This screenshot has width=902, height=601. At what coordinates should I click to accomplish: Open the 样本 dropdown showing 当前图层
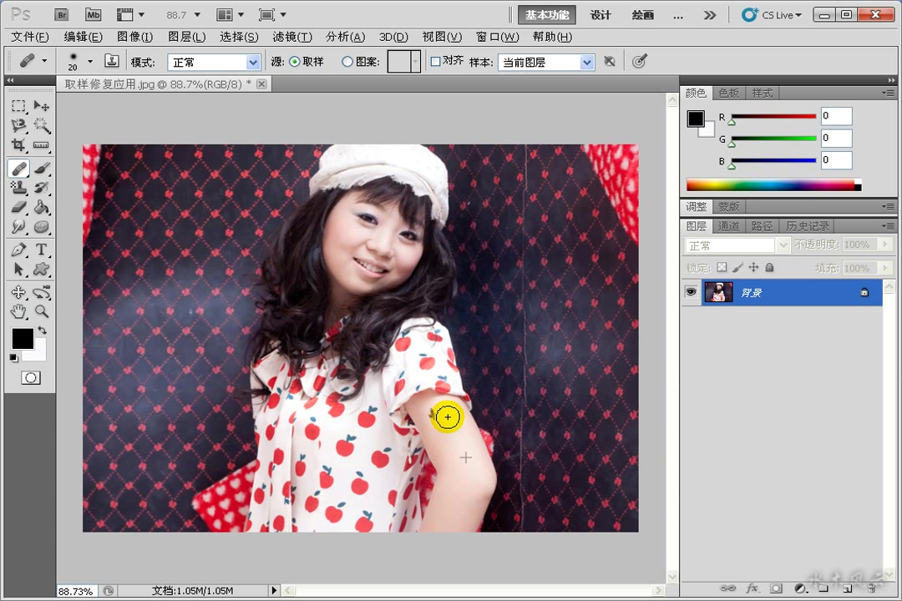[546, 61]
